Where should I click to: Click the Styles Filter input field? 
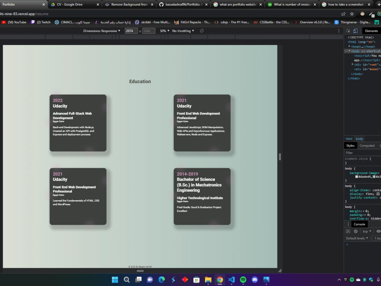tap(363, 153)
